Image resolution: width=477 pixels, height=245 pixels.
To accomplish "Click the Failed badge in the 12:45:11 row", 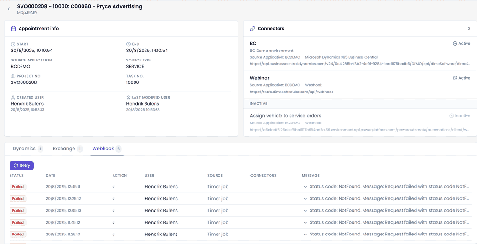I will pyautogui.click(x=18, y=187).
